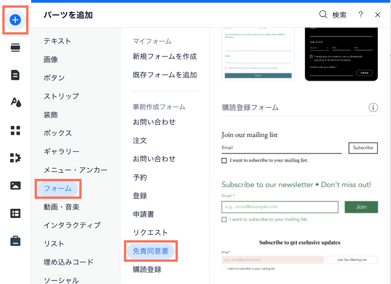Open the Business tools briefcase icon
Image resolution: width=391 pixels, height=284 pixels.
(15, 241)
